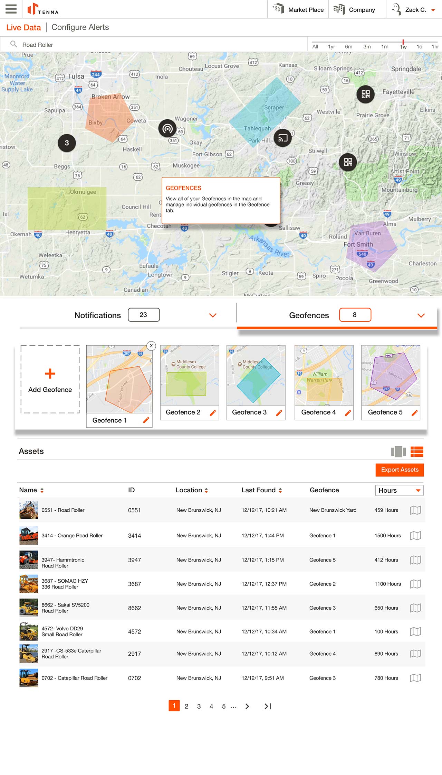The image size is (442, 775).
Task: Switch to list view of assets
Action: click(417, 452)
